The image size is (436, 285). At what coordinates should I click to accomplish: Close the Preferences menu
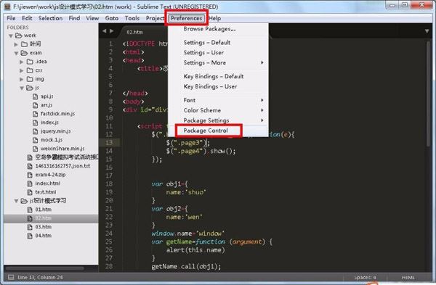(186, 18)
